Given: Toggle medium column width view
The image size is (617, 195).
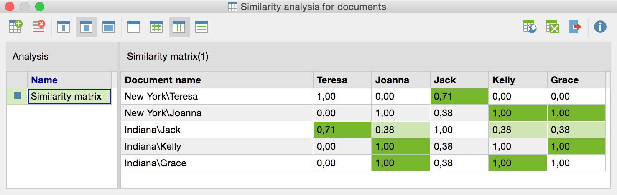Looking at the screenshot, I should point(86,27).
